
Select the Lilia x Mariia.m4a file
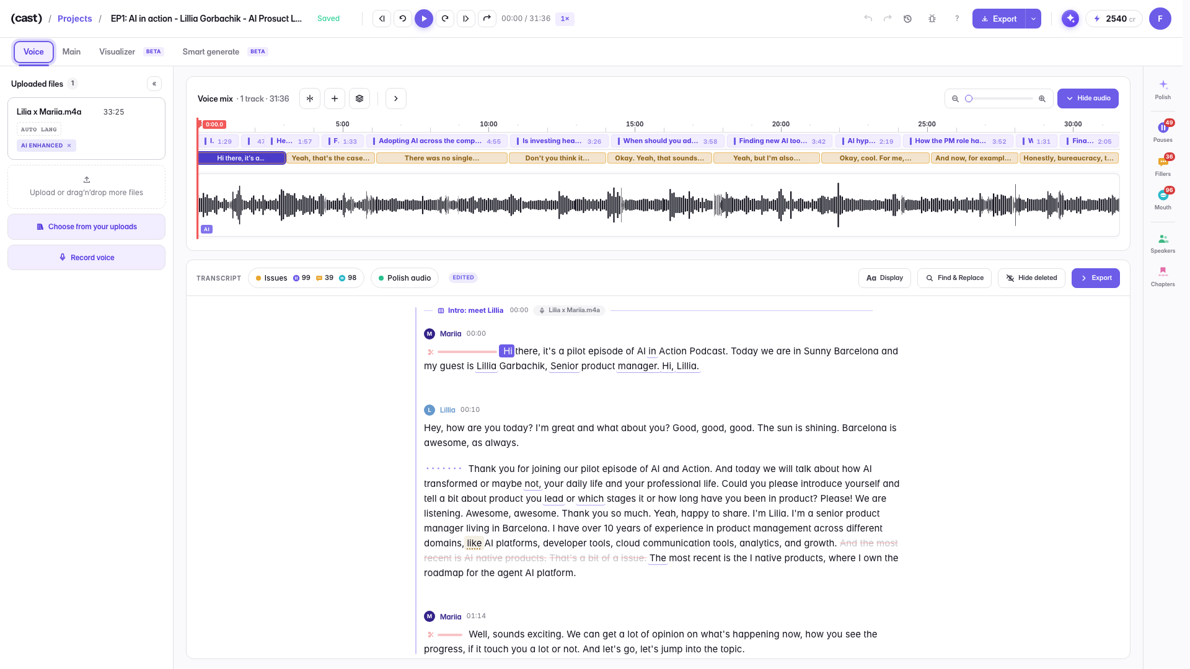pyautogui.click(x=86, y=128)
